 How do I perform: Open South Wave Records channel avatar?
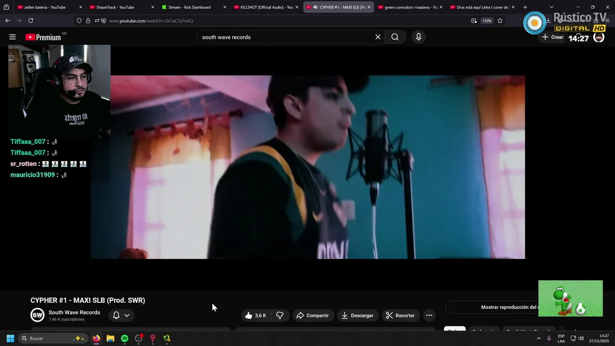pos(37,315)
